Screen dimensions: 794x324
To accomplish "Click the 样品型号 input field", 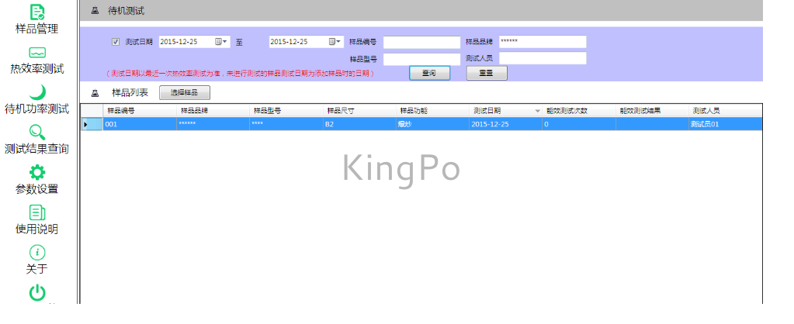I will coord(421,59).
